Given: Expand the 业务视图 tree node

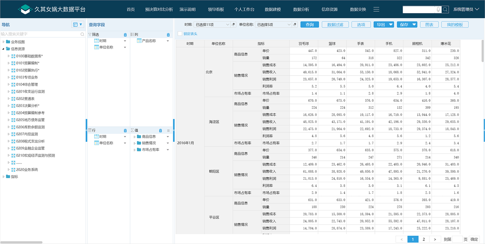Looking at the screenshot, I should point(4,42).
